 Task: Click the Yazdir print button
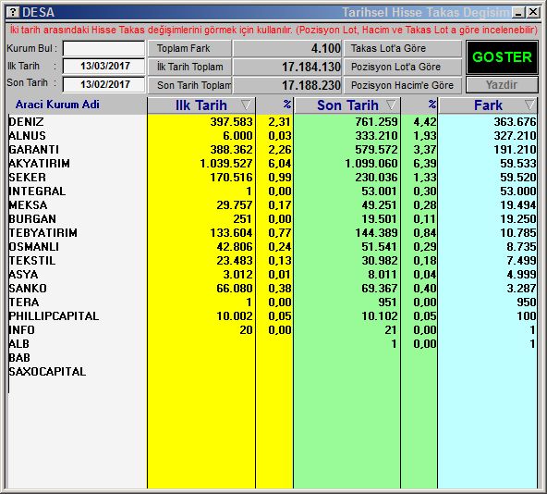click(x=502, y=85)
